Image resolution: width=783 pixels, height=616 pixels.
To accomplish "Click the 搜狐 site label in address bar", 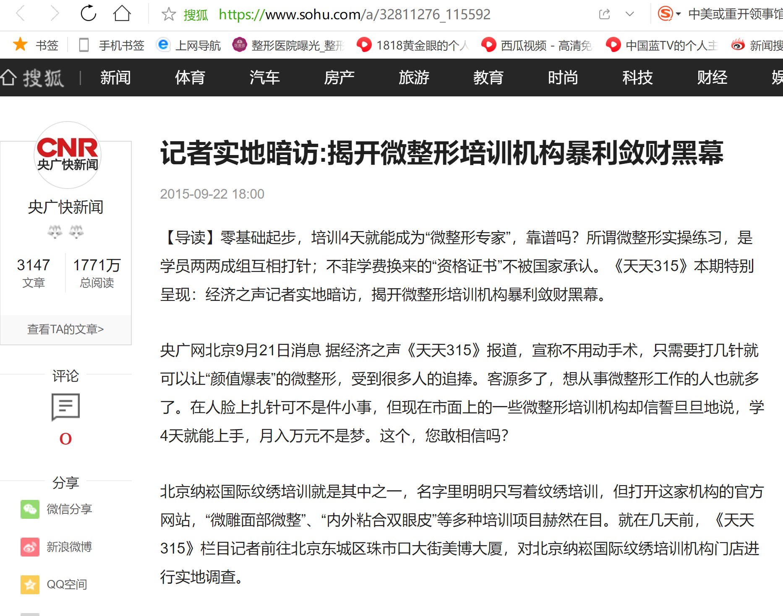I will click(196, 15).
